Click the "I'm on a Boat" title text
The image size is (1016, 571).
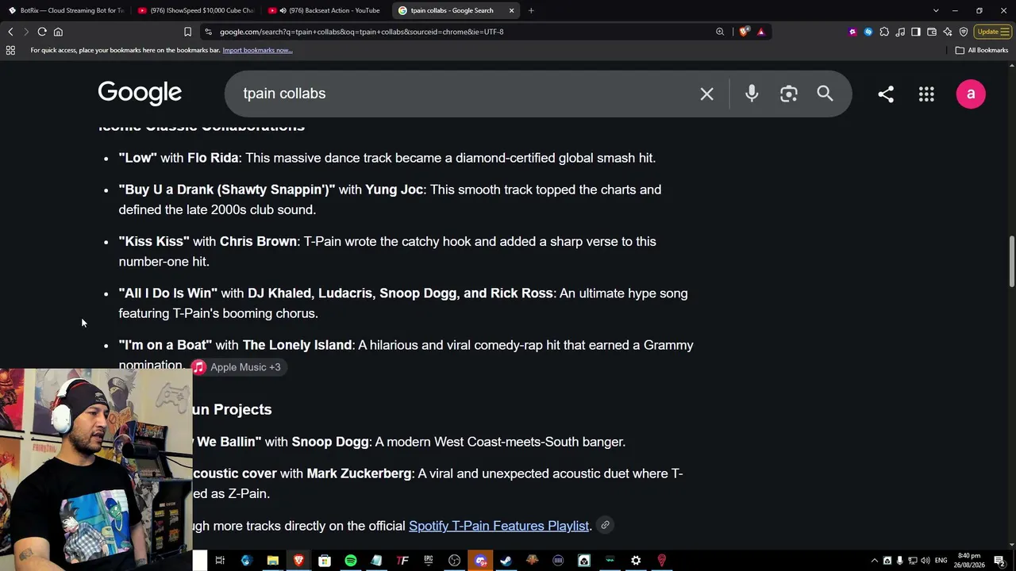(165, 345)
